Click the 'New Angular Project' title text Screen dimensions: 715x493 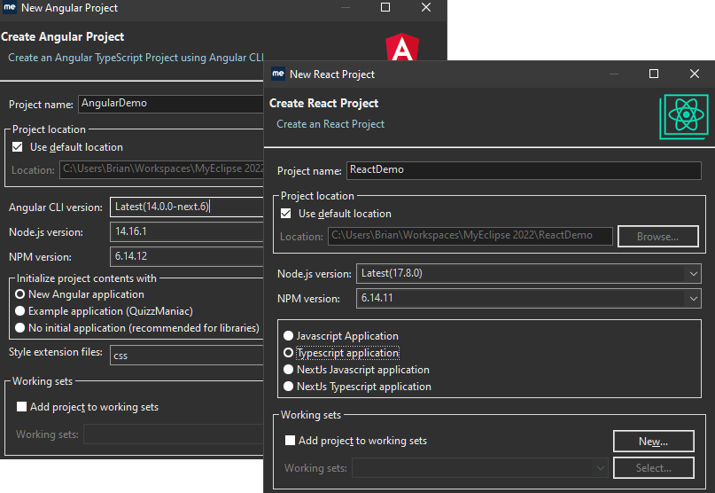click(x=69, y=8)
